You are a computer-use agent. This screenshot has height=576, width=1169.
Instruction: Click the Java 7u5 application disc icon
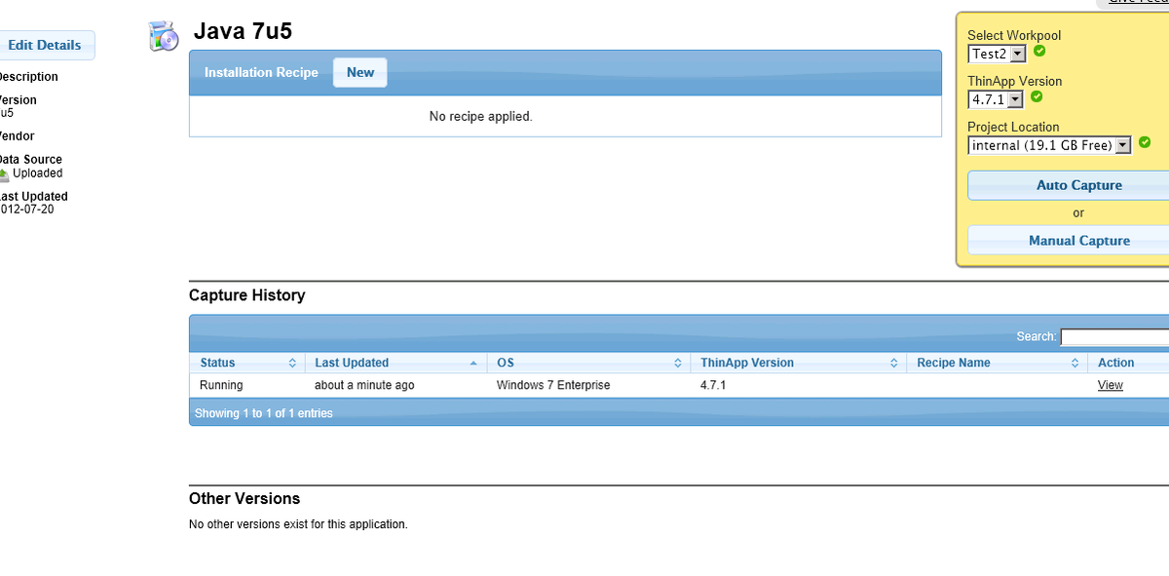click(164, 36)
